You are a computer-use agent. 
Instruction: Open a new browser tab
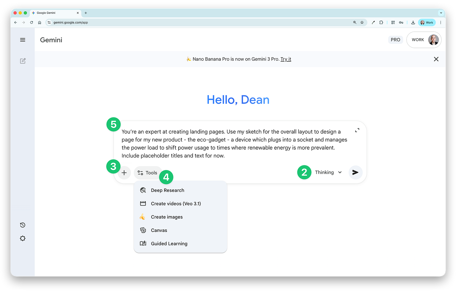point(86,13)
